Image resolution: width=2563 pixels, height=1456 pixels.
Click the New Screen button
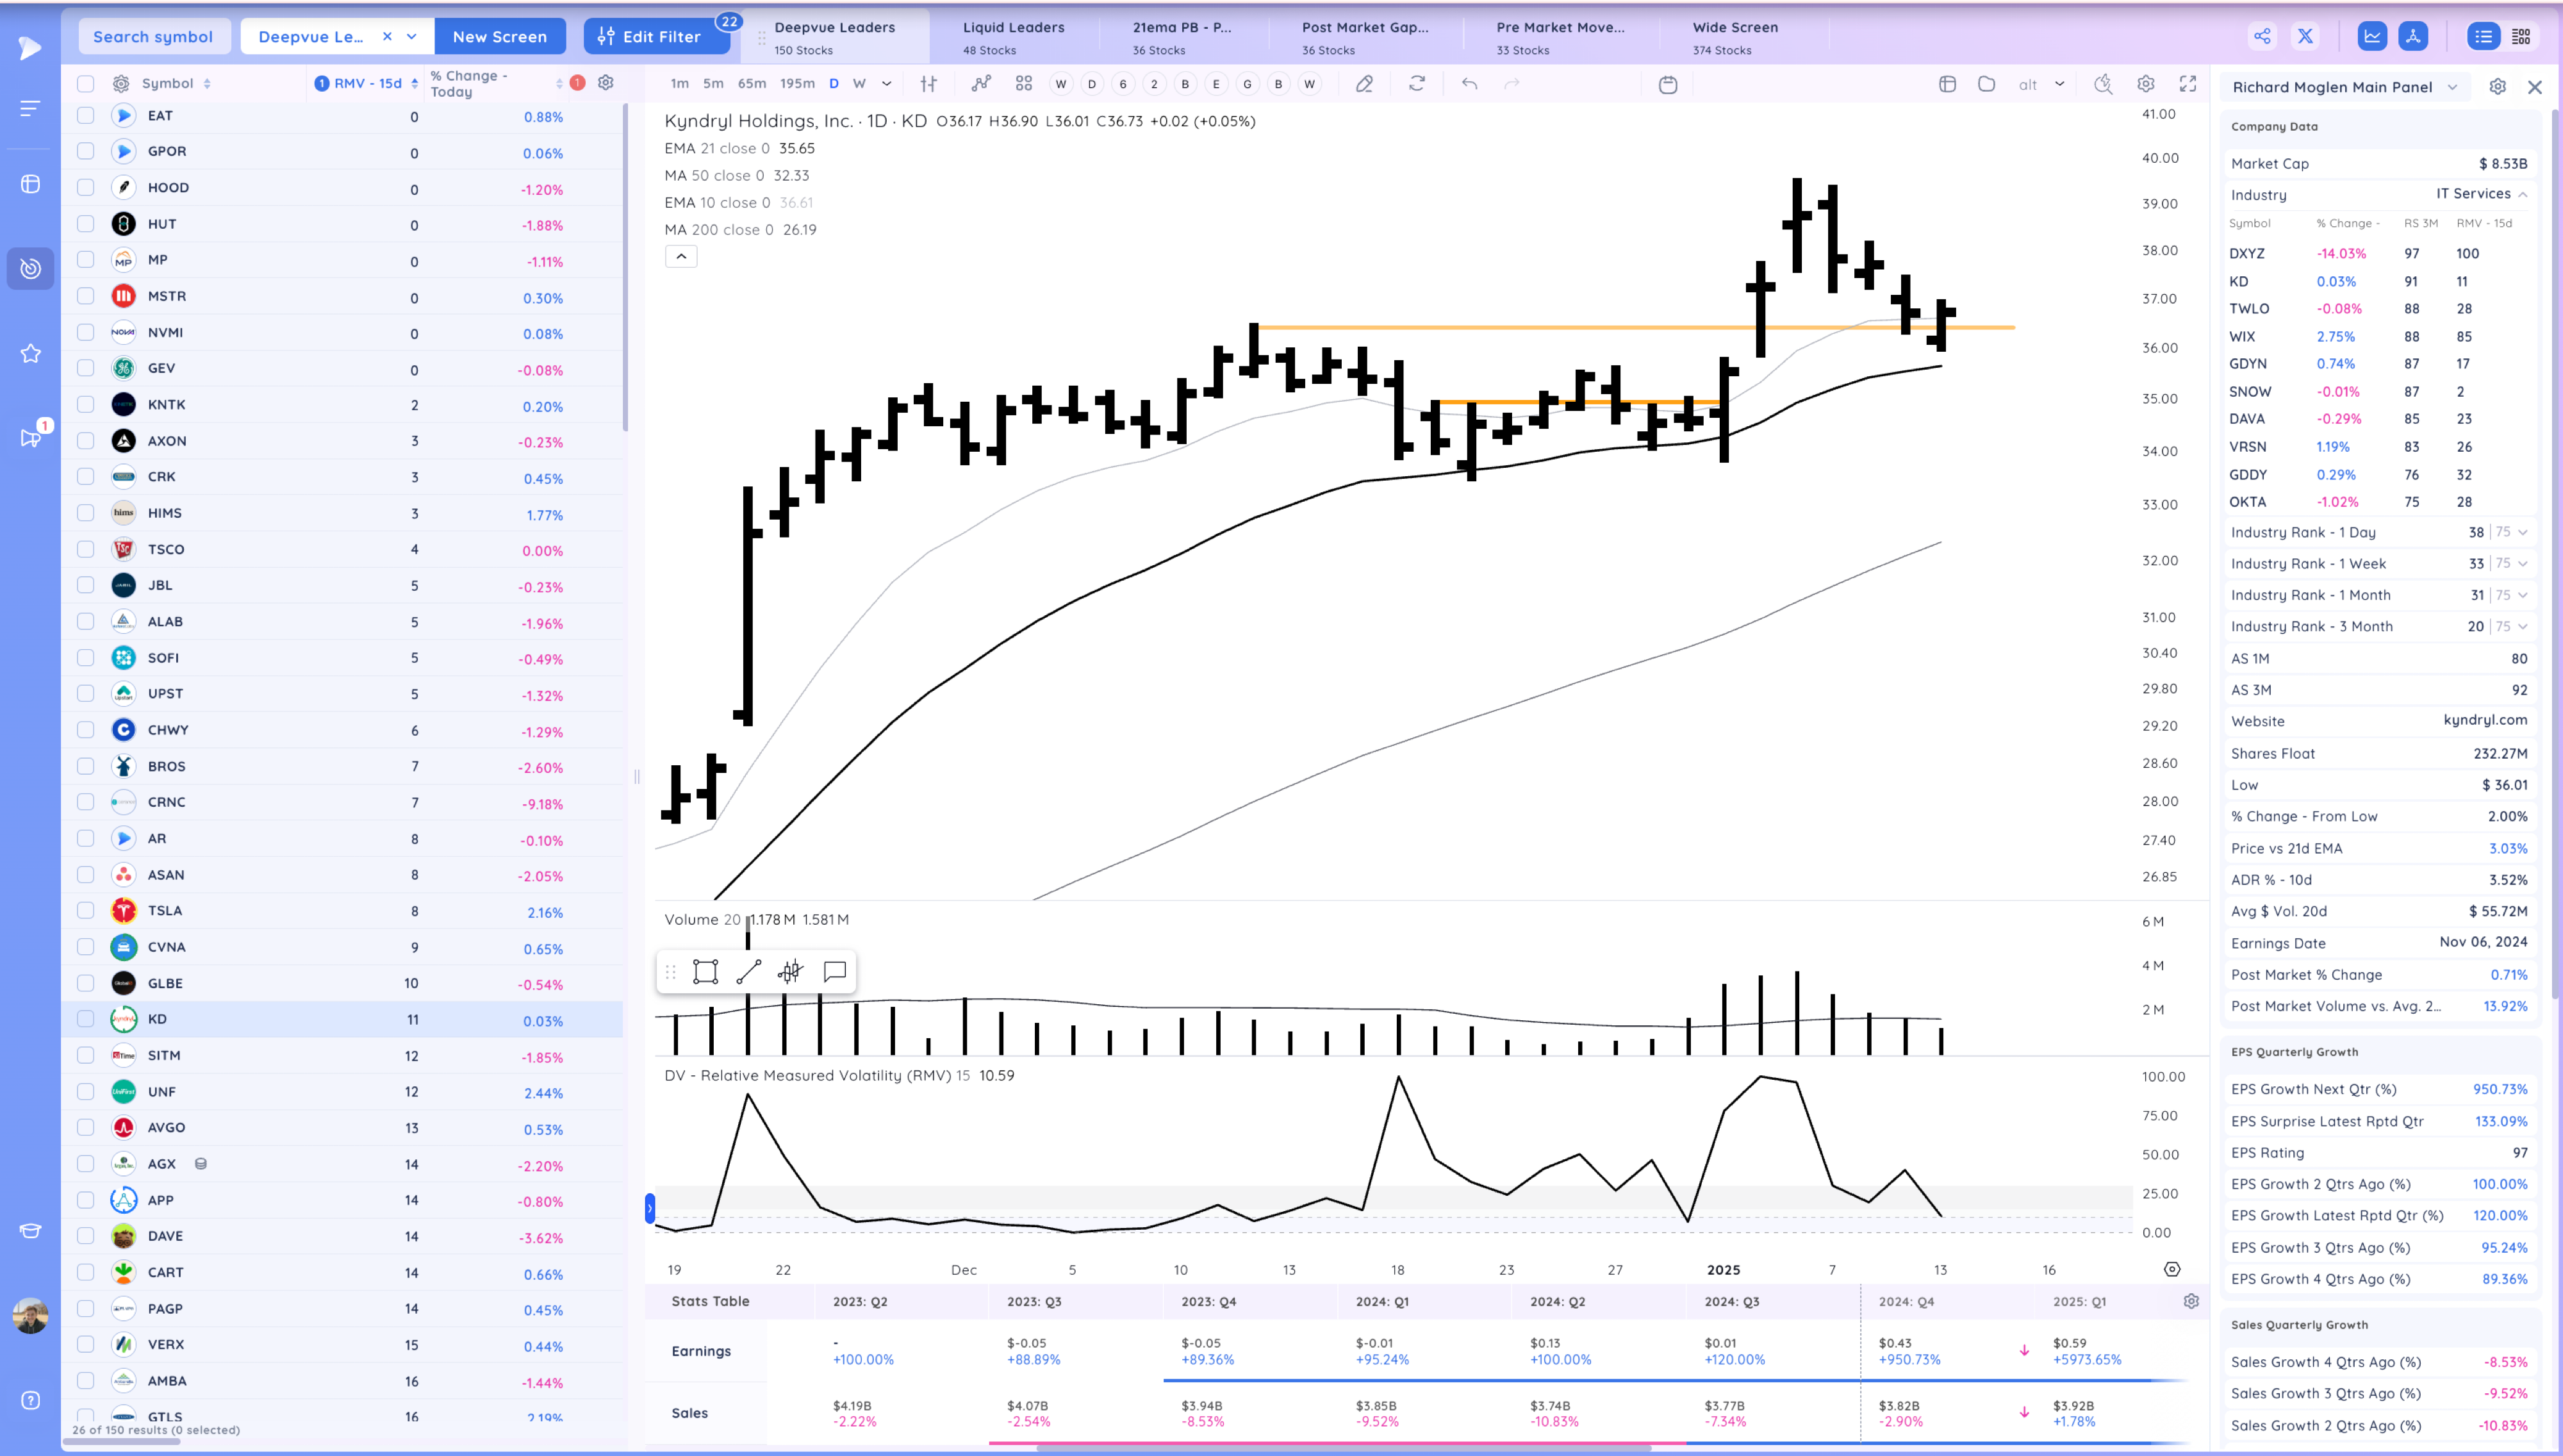500,36
